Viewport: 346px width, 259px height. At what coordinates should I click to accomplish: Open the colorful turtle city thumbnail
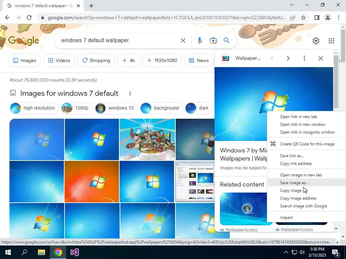click(147, 139)
